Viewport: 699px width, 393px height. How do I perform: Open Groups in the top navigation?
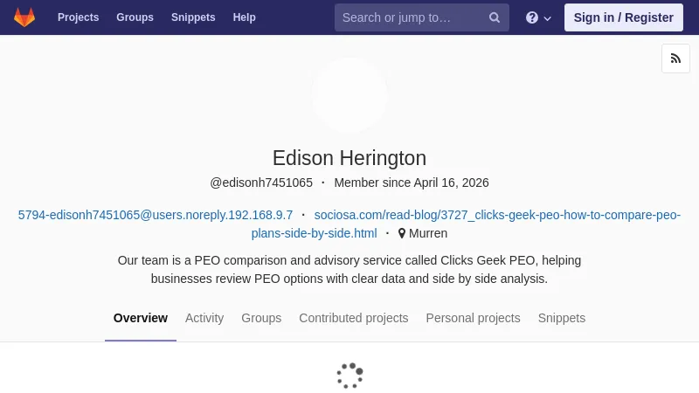pos(135,17)
